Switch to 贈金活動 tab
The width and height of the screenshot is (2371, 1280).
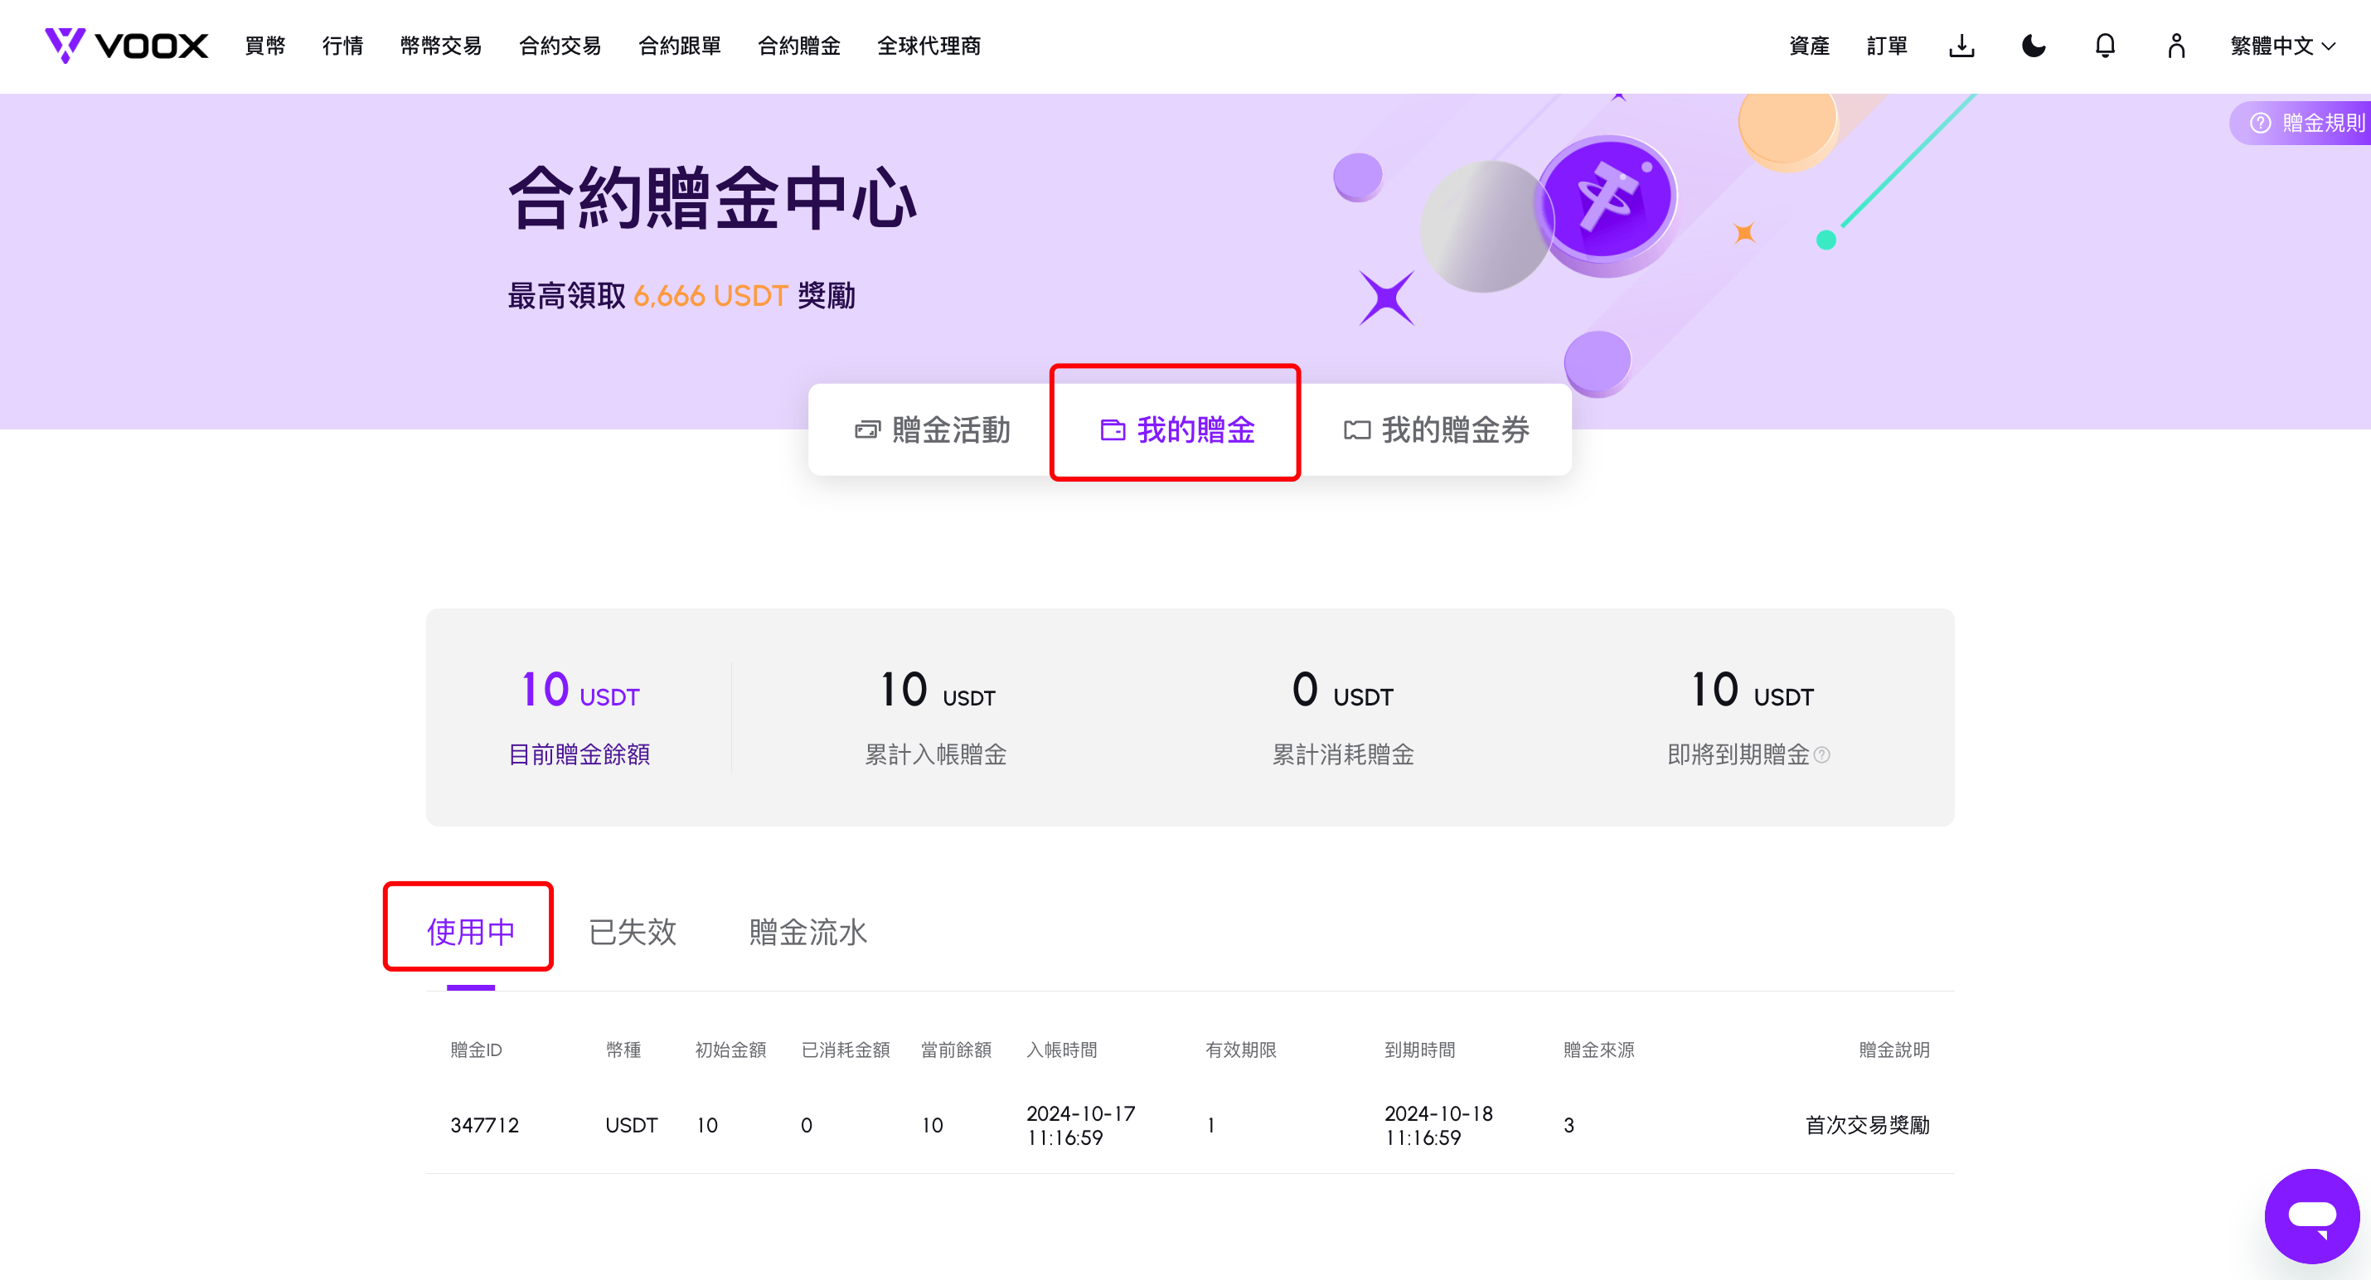coord(932,429)
